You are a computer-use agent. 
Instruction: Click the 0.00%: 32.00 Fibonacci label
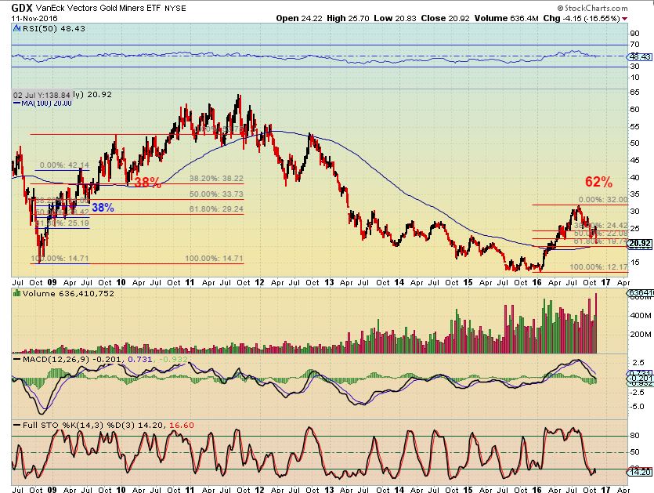603,200
